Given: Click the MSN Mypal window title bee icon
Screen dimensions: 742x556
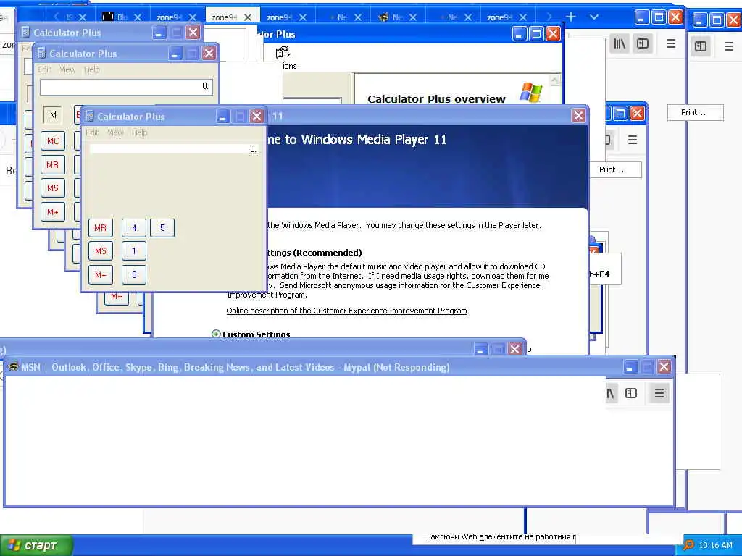Looking at the screenshot, I should (x=13, y=367).
